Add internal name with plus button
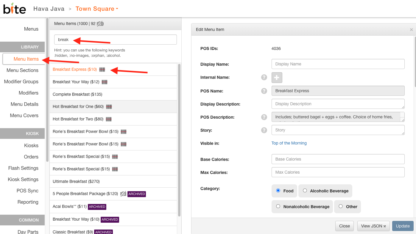The width and height of the screenshot is (416, 234). (277, 78)
